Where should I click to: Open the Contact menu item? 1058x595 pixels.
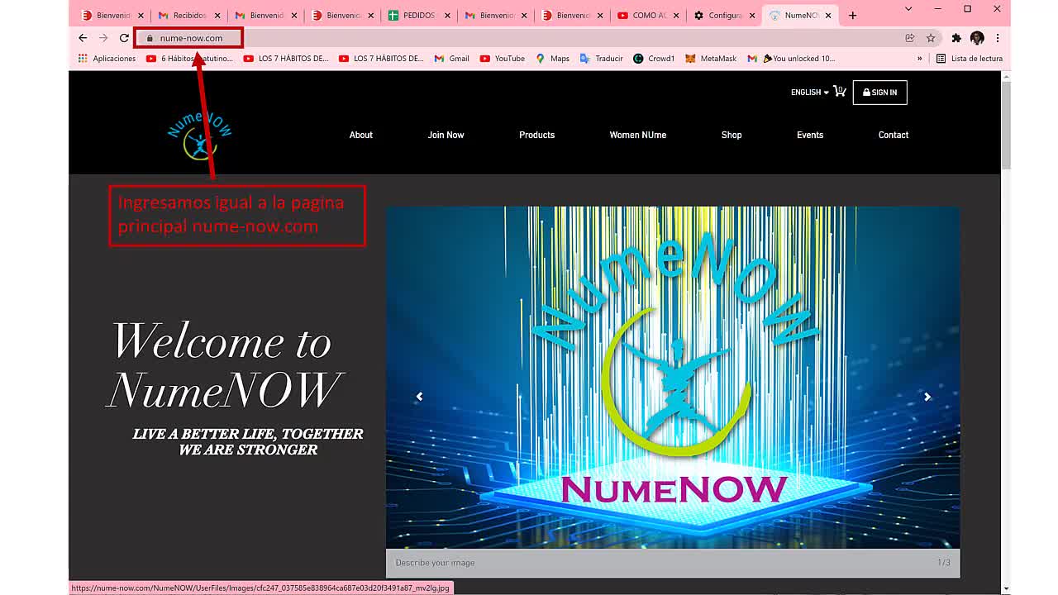point(894,135)
